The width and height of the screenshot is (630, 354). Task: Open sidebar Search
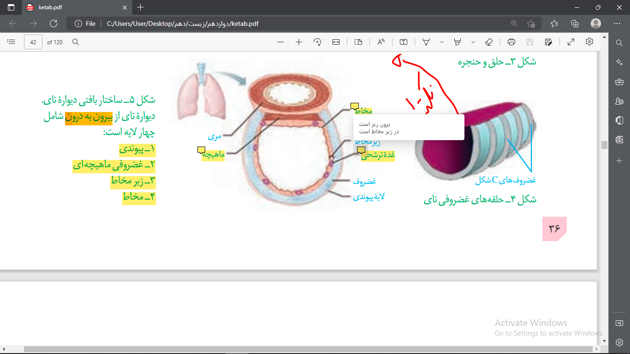[x=619, y=43]
